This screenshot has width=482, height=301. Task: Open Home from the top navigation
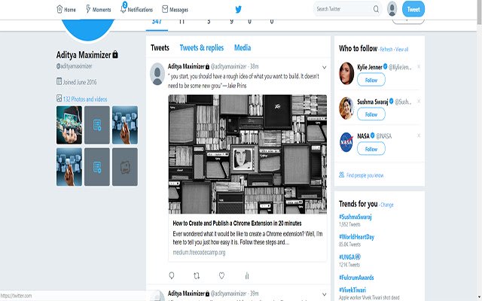(x=66, y=10)
